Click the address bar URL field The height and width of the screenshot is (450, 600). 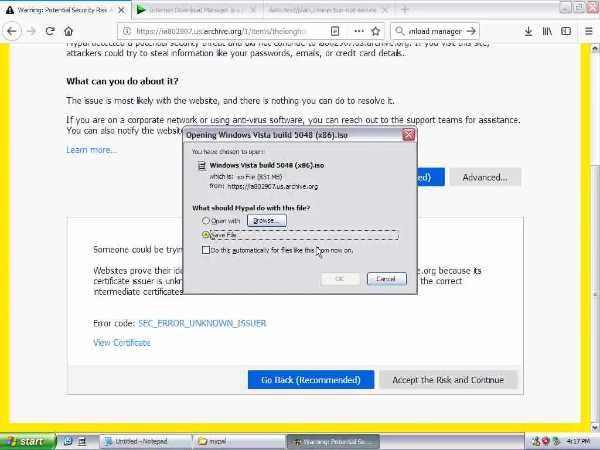pos(222,31)
